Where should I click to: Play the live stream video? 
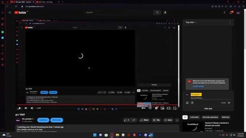pyautogui.click(x=20, y=108)
